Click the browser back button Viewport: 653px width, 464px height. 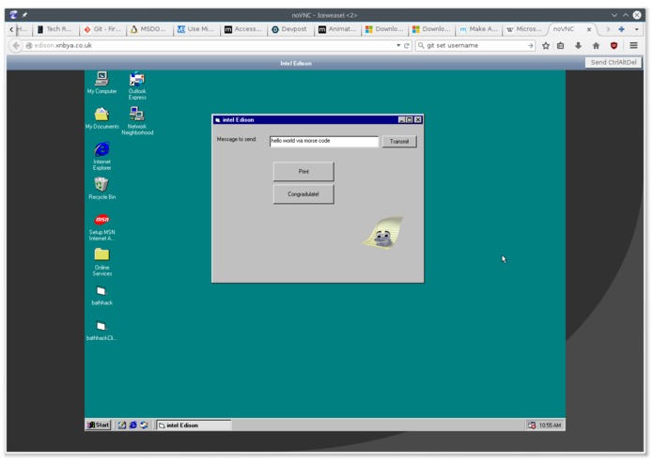[16, 45]
